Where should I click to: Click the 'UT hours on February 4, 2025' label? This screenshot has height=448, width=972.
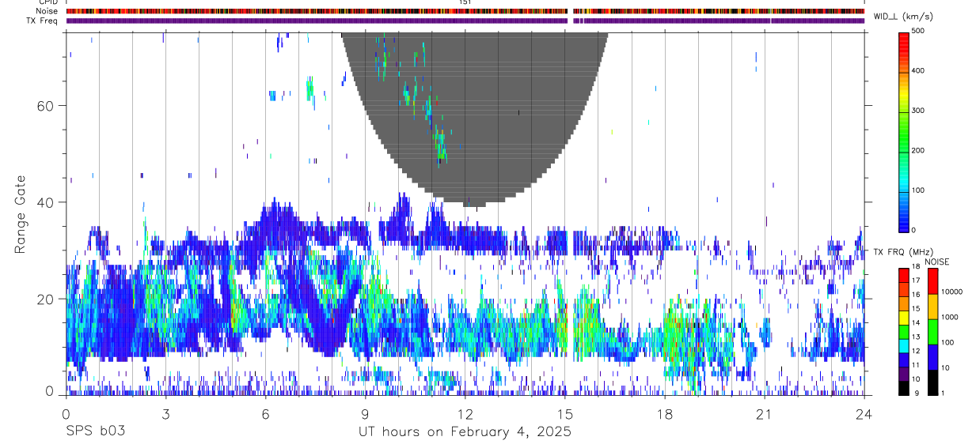click(464, 432)
